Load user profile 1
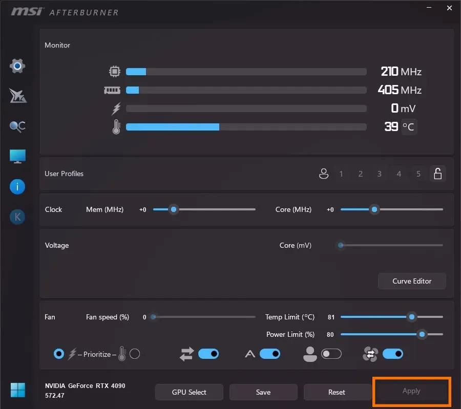 point(341,174)
